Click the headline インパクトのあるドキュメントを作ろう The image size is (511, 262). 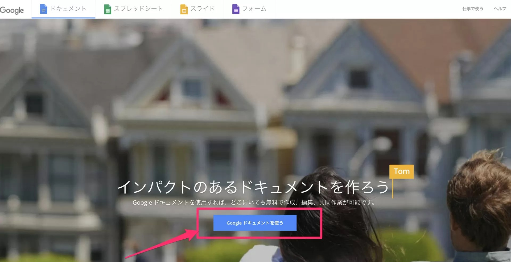pyautogui.click(x=254, y=187)
